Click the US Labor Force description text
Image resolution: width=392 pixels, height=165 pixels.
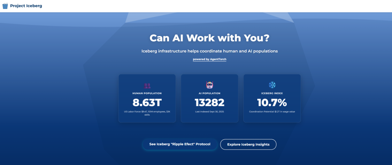coord(147,113)
